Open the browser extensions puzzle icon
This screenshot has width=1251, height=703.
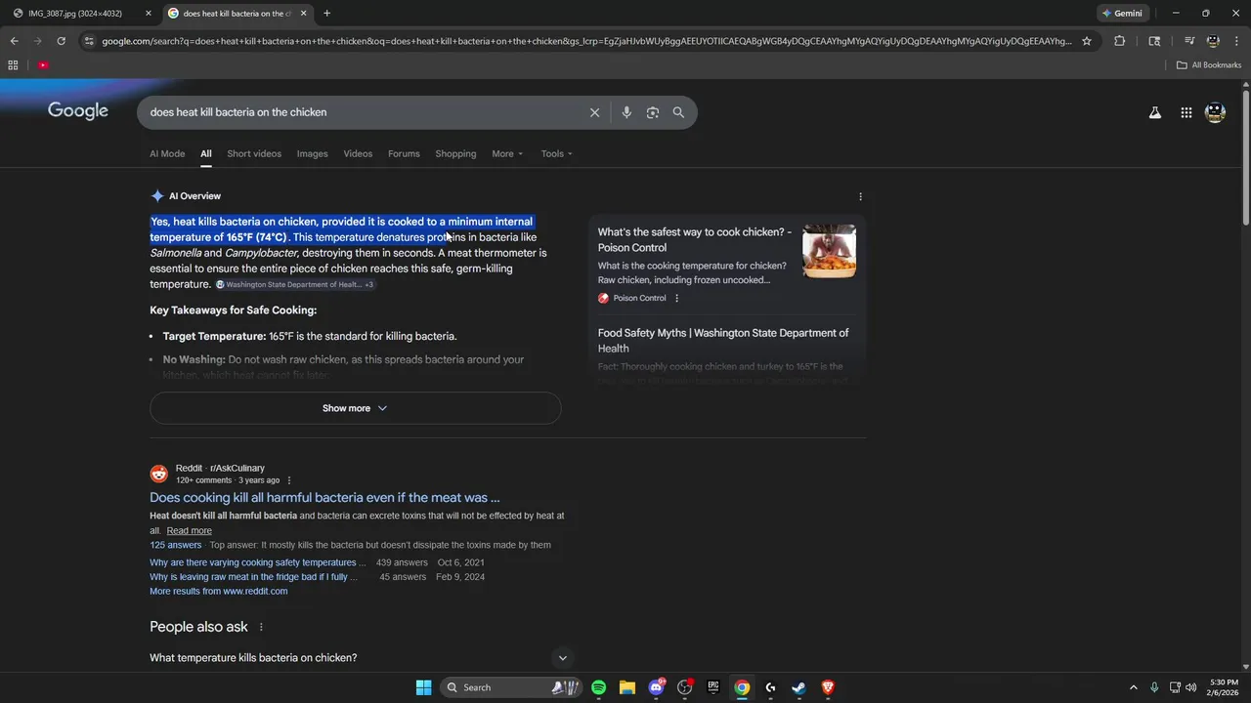coord(1120,41)
